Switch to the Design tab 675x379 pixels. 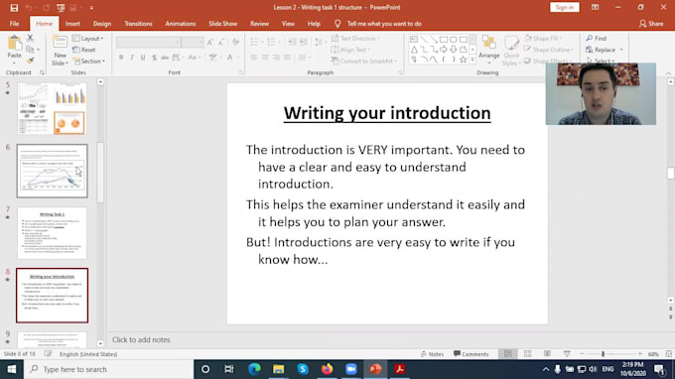[102, 24]
